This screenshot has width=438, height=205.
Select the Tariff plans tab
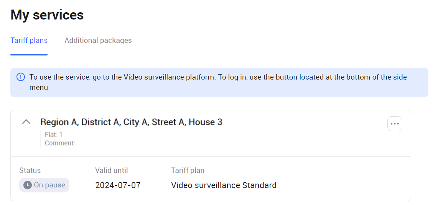[x=29, y=41]
